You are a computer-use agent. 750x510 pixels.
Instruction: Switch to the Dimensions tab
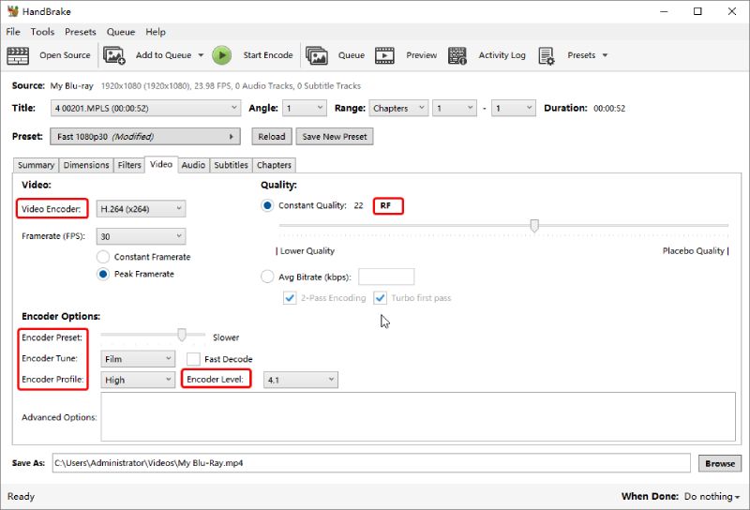pyautogui.click(x=86, y=165)
